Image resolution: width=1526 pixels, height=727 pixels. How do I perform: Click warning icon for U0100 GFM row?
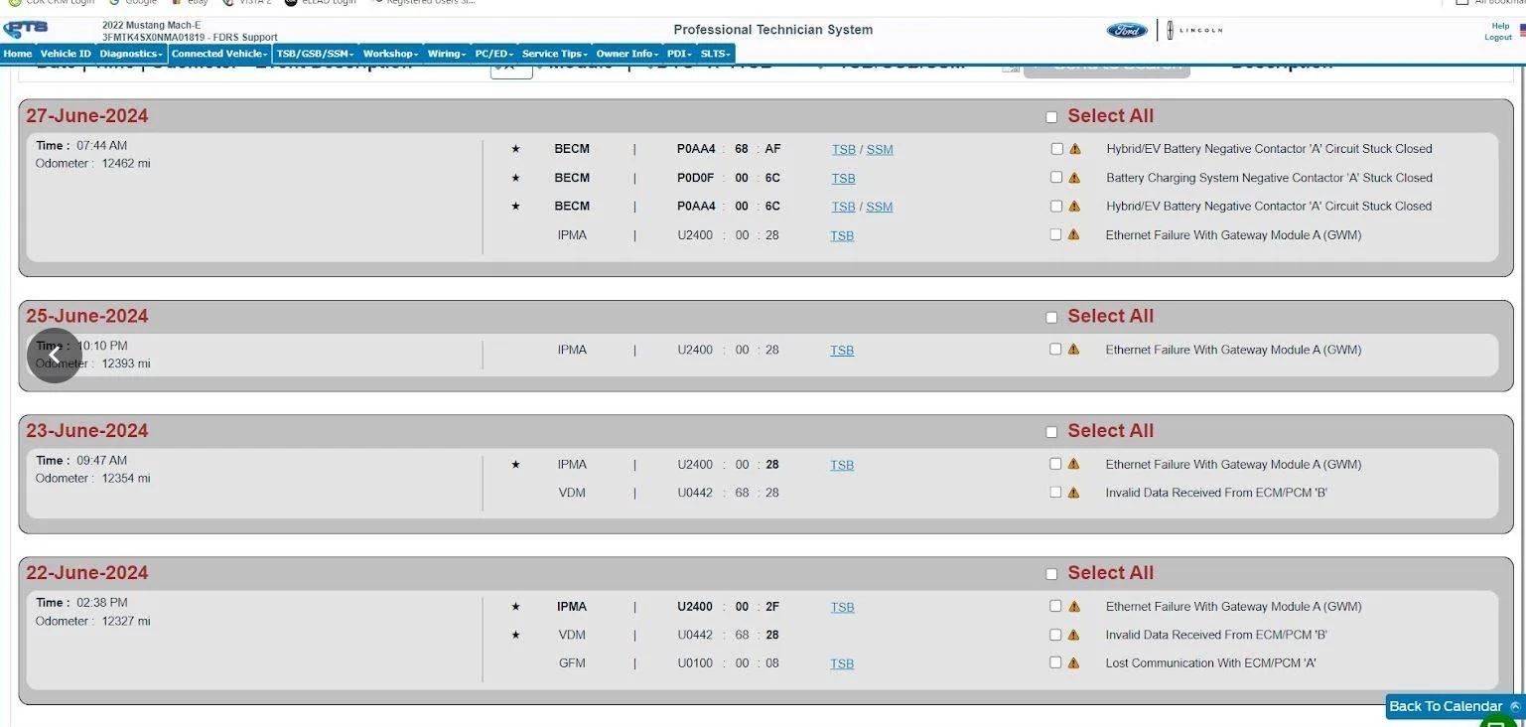[x=1074, y=663]
